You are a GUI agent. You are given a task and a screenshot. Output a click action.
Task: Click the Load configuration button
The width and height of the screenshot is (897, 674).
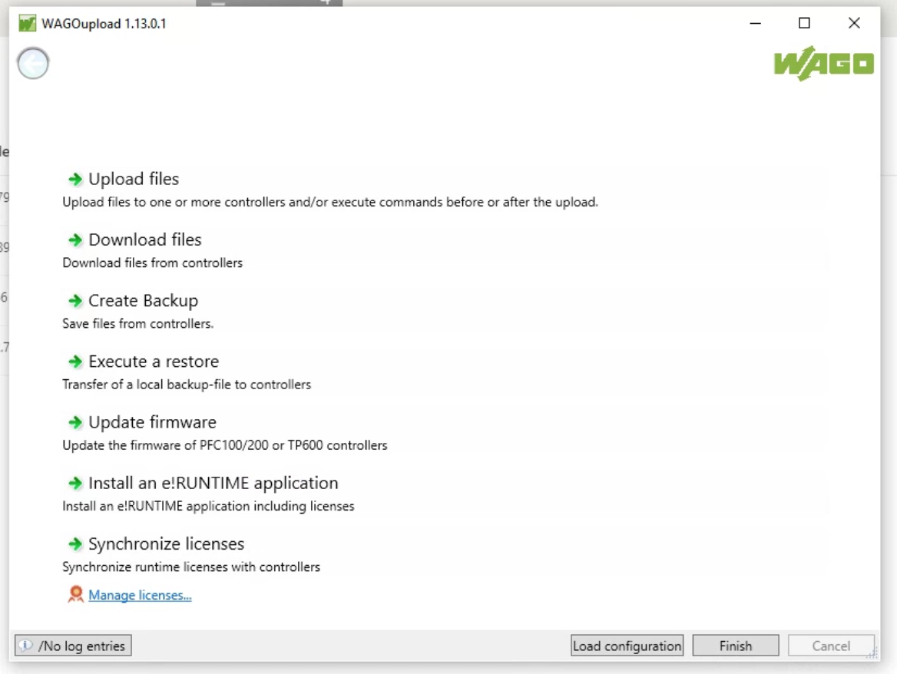pyautogui.click(x=627, y=646)
